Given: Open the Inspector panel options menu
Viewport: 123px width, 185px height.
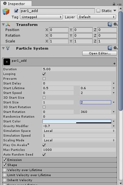Looking at the screenshot, I should click(x=119, y=4).
